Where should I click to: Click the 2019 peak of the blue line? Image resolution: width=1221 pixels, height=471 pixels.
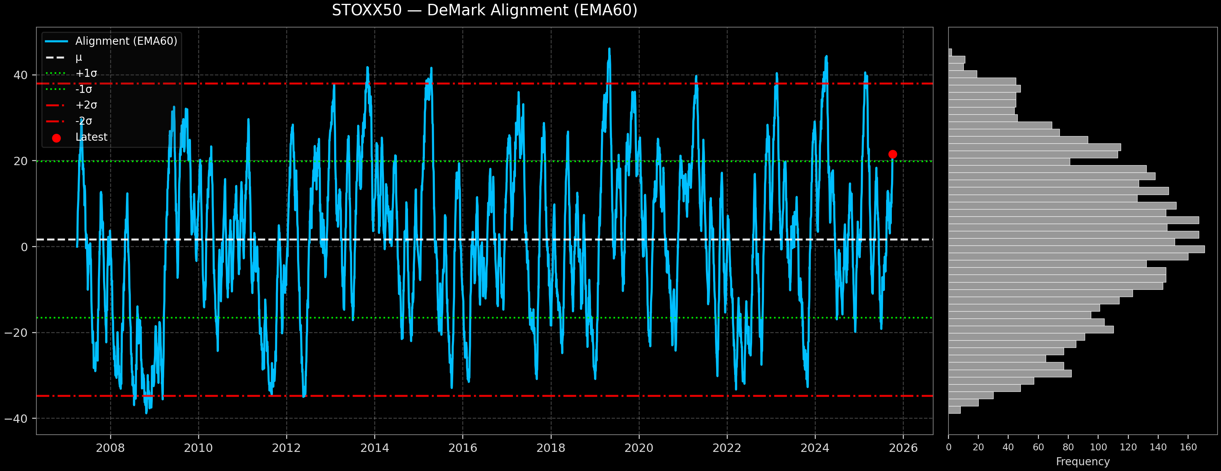tap(609, 49)
